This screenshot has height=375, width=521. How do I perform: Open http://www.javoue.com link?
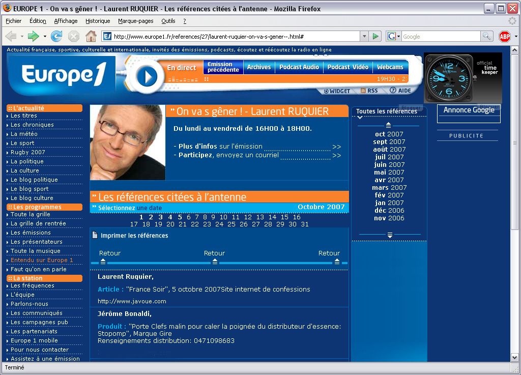pos(132,301)
